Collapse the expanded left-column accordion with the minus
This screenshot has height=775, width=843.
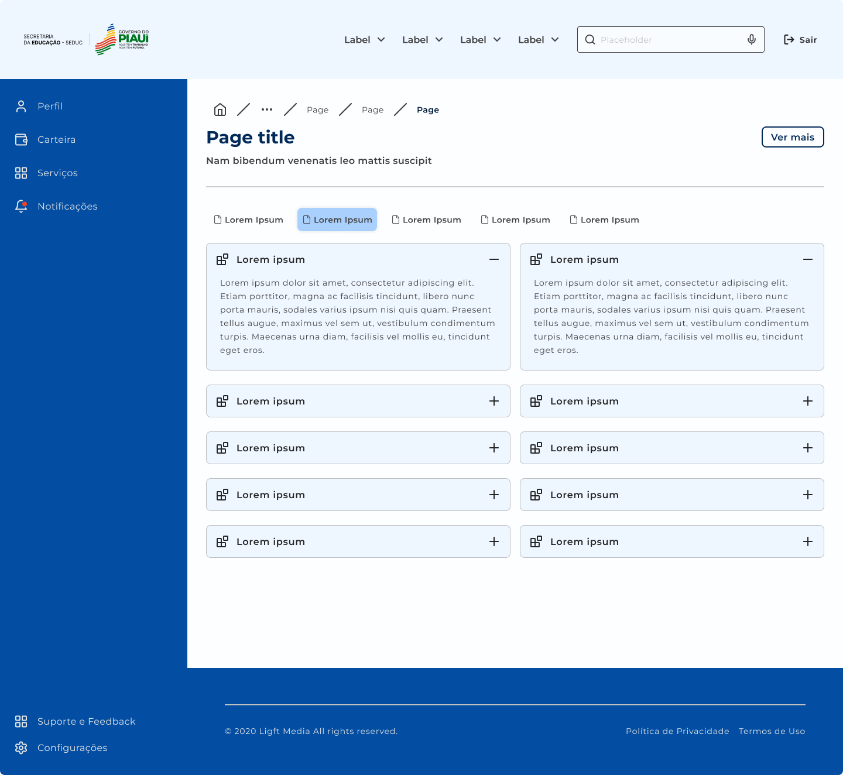pyautogui.click(x=494, y=259)
